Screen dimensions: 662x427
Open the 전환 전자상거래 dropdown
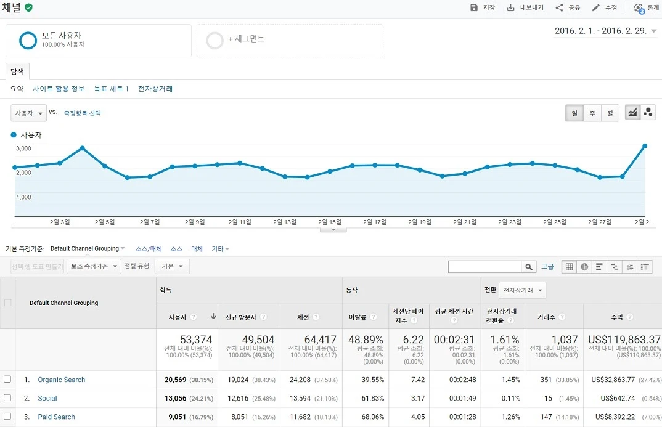pos(522,290)
